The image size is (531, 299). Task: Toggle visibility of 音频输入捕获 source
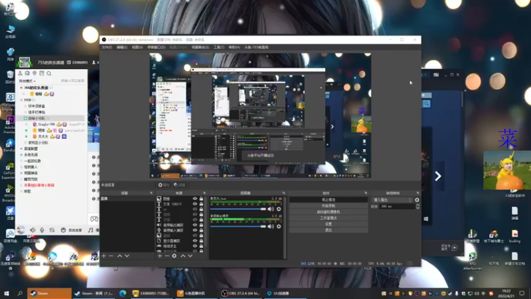pyautogui.click(x=194, y=230)
